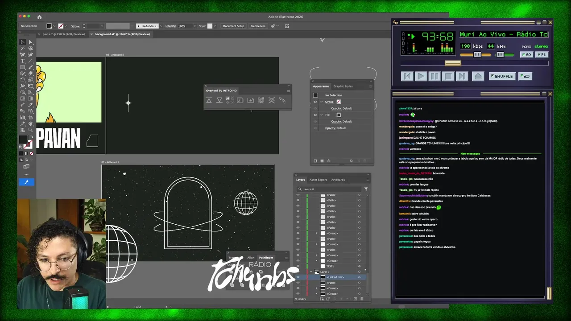Click Winamp stop button
Image resolution: width=571 pixels, height=321 pixels.
pyautogui.click(x=448, y=76)
